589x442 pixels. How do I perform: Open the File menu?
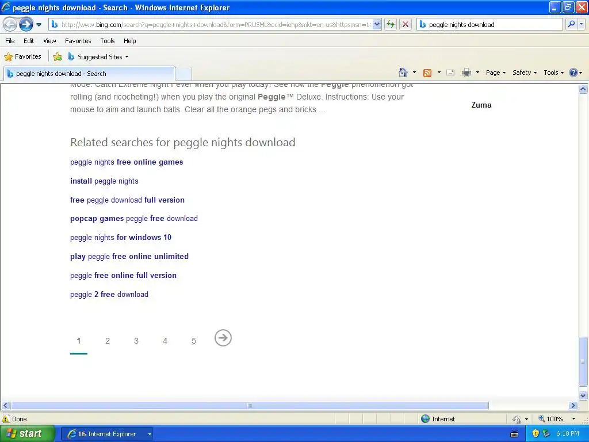10,41
